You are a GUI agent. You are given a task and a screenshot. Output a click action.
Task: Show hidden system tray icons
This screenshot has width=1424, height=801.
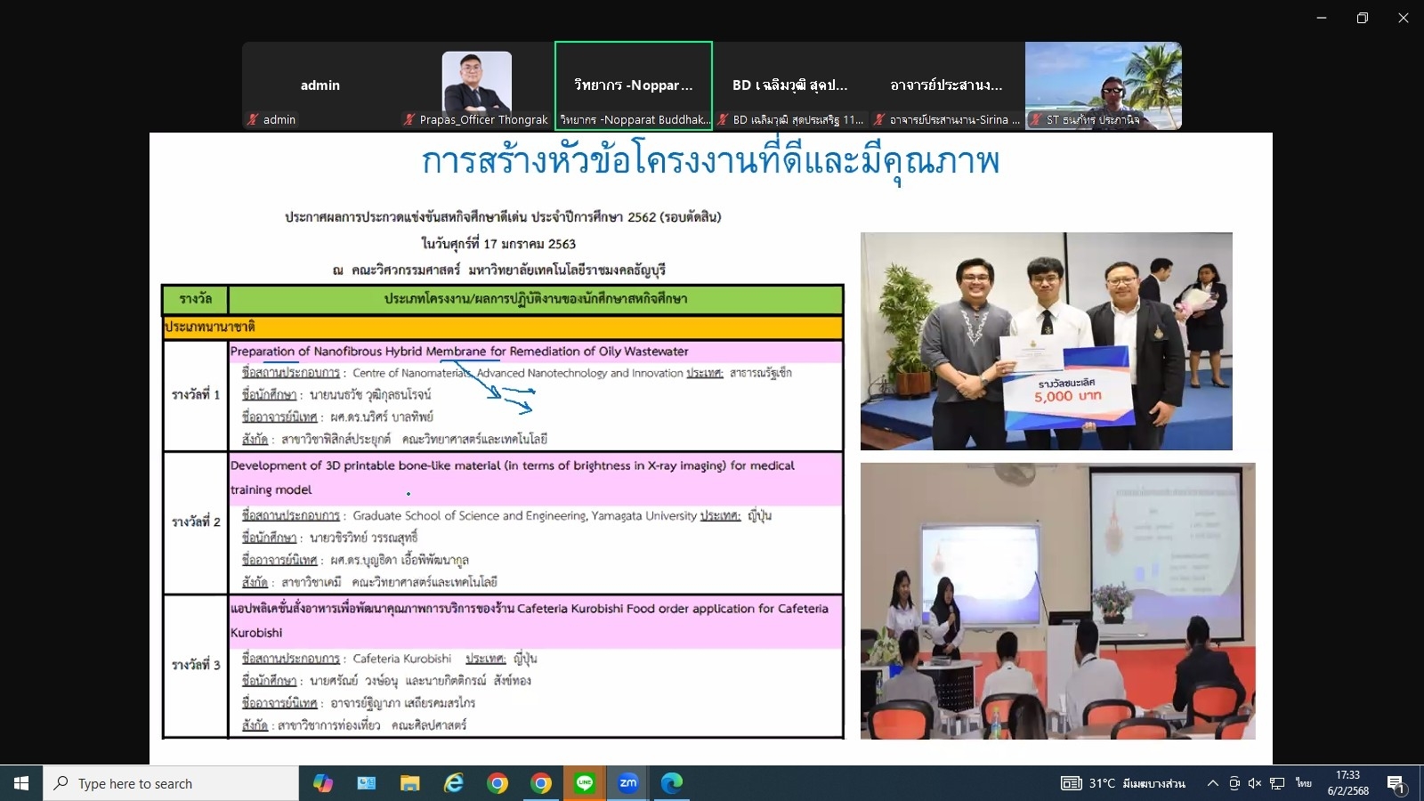pos(1212,783)
